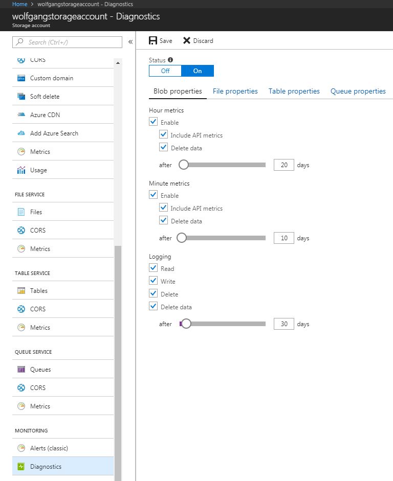Toggle Logging Write checkbox

pos(153,281)
